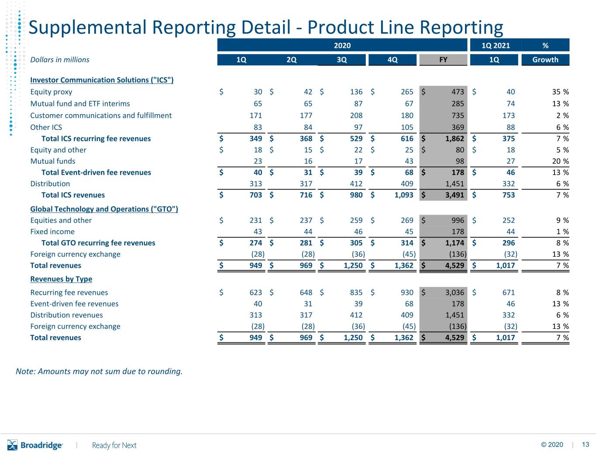This screenshot has height=460, width=596.
Task: Click 'Total GTO recurring fee revenues' label
Action: [x=98, y=243]
